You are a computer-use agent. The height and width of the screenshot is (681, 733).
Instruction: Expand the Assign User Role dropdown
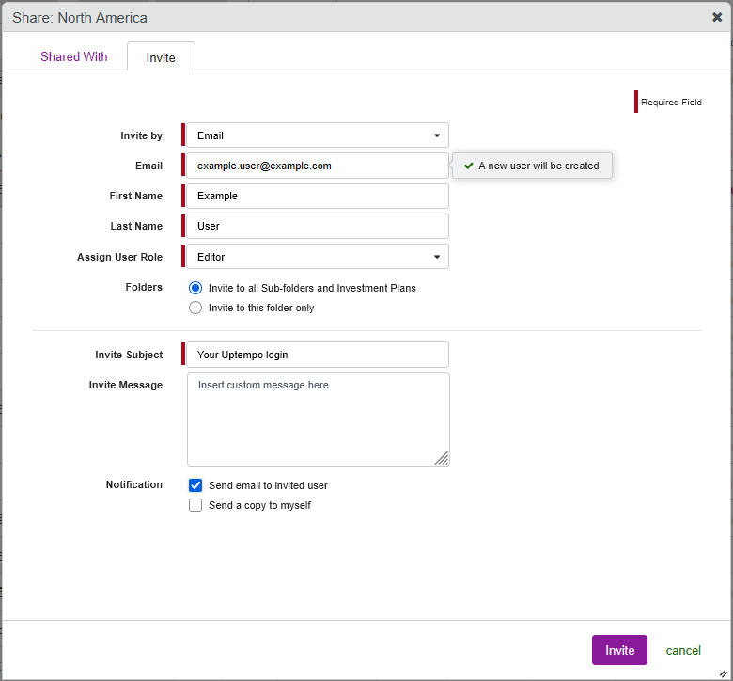coord(318,257)
